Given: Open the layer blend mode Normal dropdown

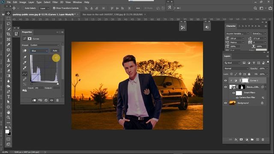Looking at the screenshot, I should (x=236, y=68).
